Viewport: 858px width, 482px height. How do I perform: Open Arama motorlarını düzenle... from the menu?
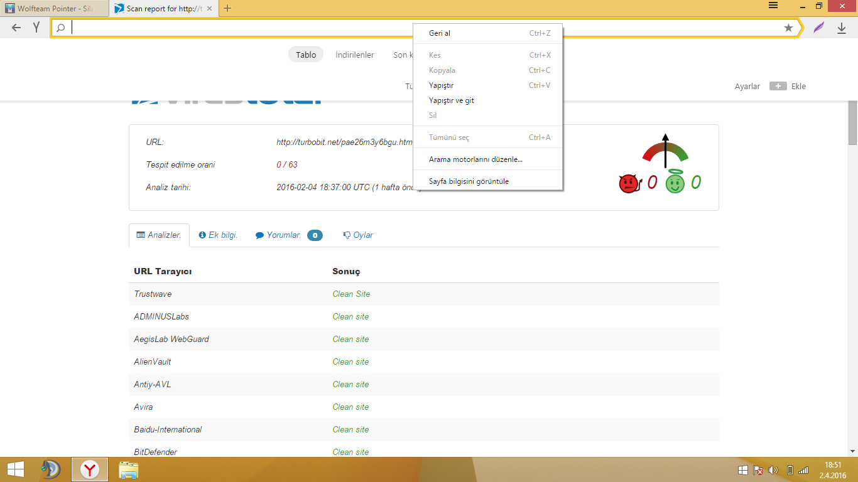click(x=488, y=159)
